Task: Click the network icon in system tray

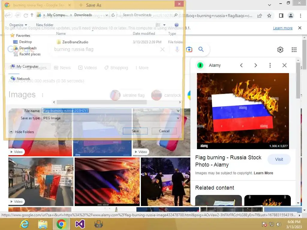Action: click(x=271, y=224)
